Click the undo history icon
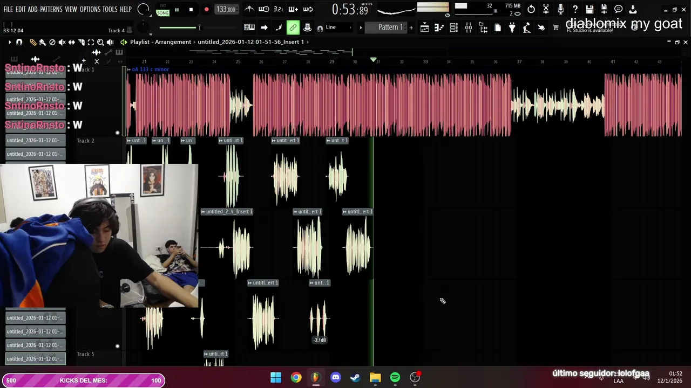691x388 pixels. (x=531, y=9)
